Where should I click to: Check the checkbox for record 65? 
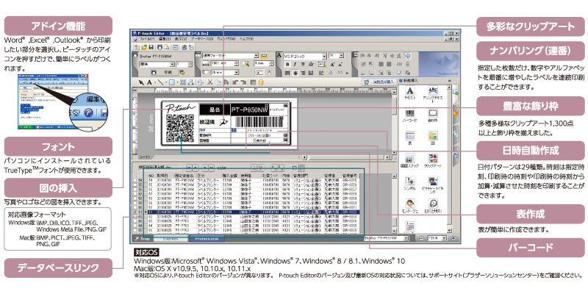[x=135, y=230]
